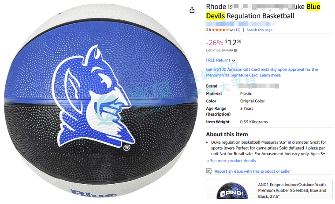Viewport: 335px width, 204px height.
Task: Click the Blue Devils product title
Action: point(263,11)
